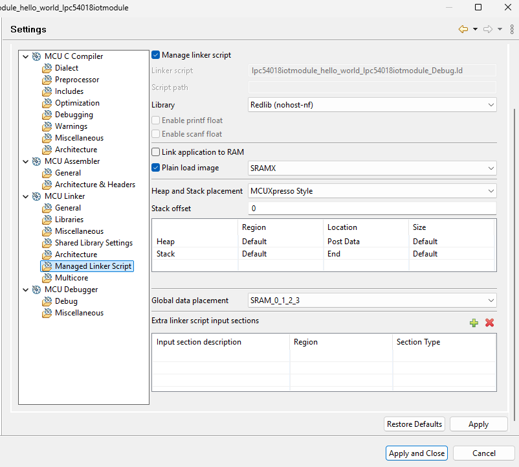Open the three-dot view menu icon

click(x=512, y=29)
